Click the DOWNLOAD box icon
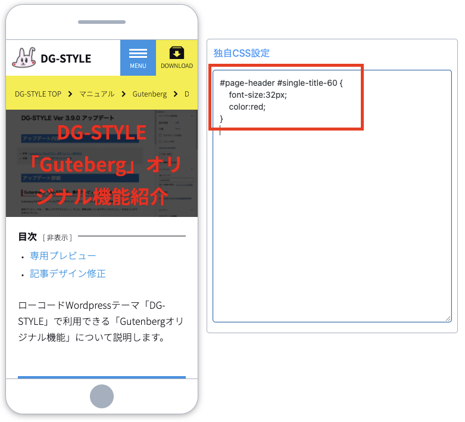This screenshot has height=422, width=465. click(177, 53)
